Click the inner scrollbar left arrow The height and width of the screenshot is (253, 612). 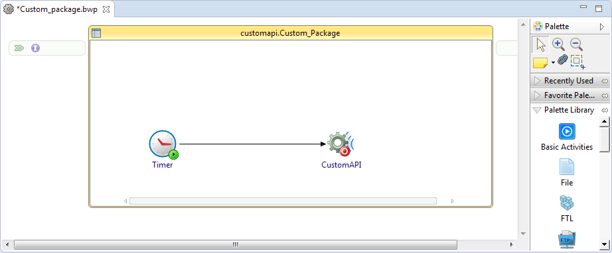point(125,201)
